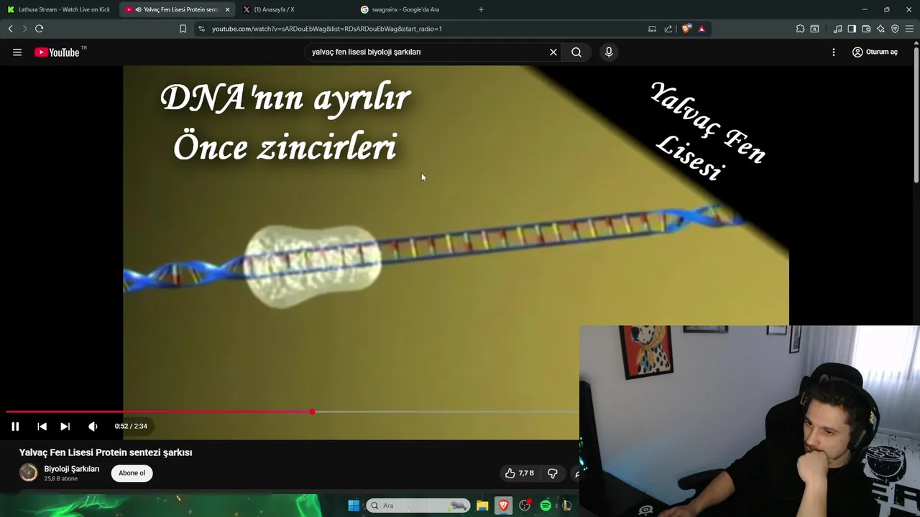This screenshot has height=517, width=920.
Task: Open Brave Wallet icon
Action: coord(866,29)
